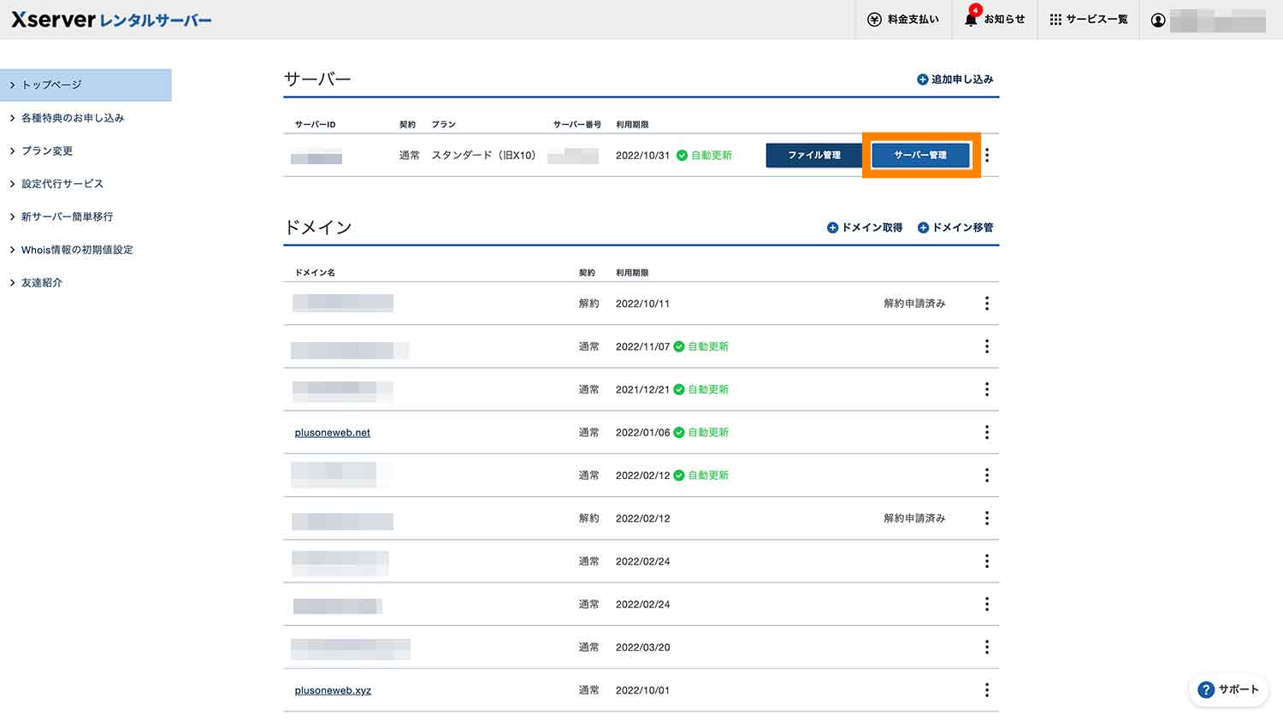
Task: Click the ドメイン移管 plus icon
Action: [924, 228]
